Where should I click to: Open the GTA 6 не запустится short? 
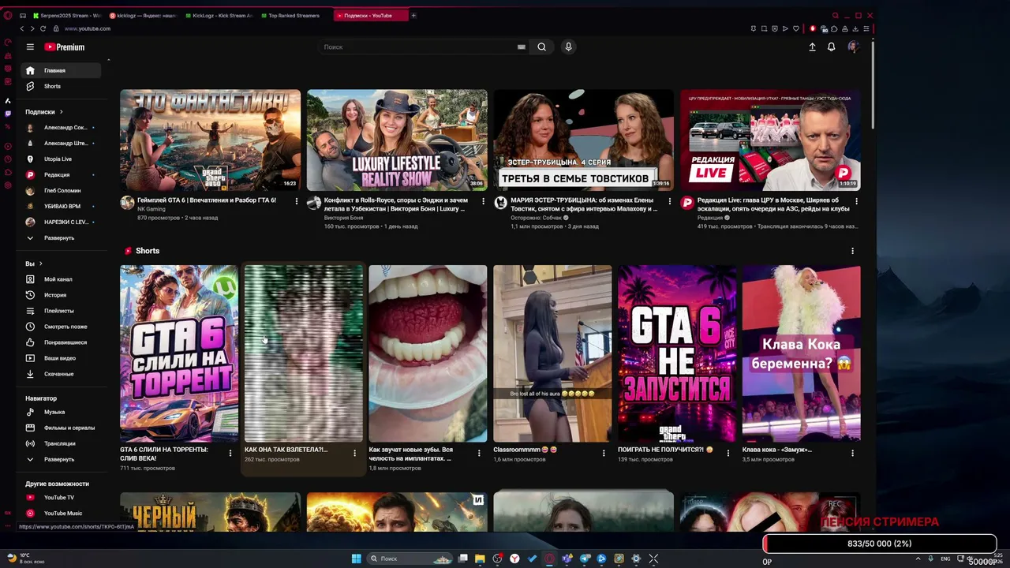(x=677, y=353)
